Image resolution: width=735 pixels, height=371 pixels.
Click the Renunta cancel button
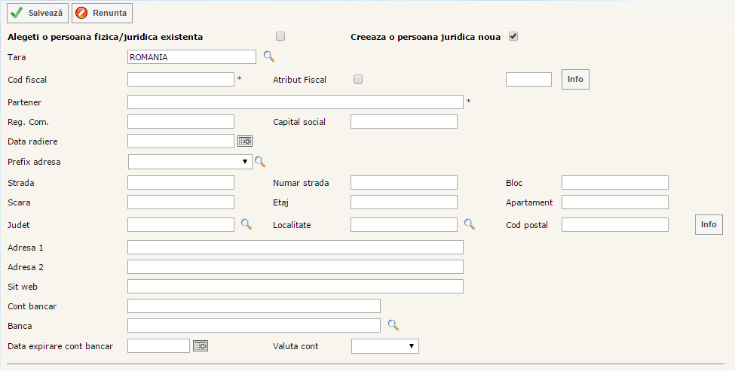point(102,13)
